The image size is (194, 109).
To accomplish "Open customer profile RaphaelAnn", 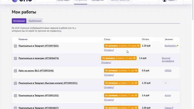I will pos(170,46).
